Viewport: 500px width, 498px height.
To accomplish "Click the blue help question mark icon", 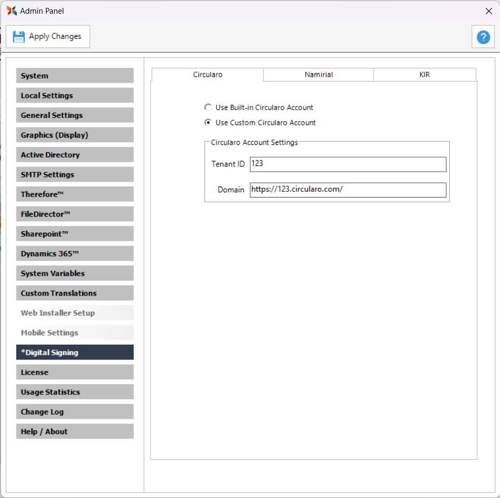I will click(483, 37).
